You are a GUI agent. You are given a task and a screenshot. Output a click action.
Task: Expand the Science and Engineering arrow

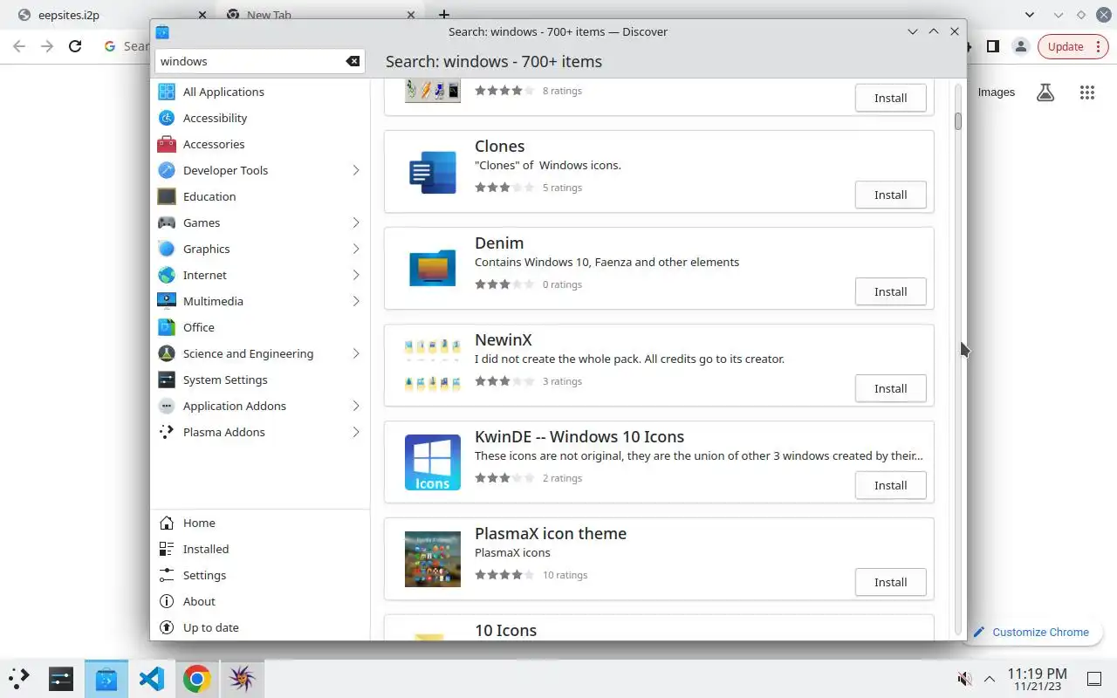point(355,353)
